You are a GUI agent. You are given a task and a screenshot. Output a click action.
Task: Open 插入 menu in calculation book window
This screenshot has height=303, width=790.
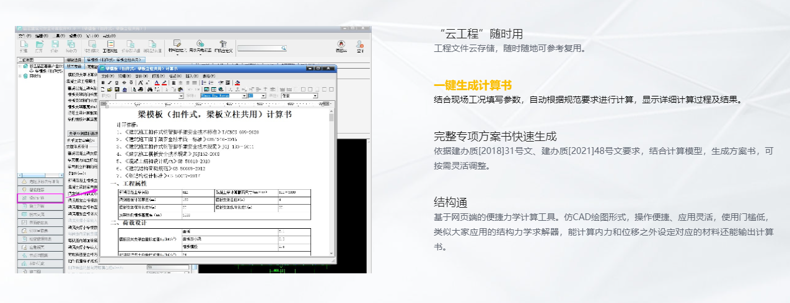point(191,76)
